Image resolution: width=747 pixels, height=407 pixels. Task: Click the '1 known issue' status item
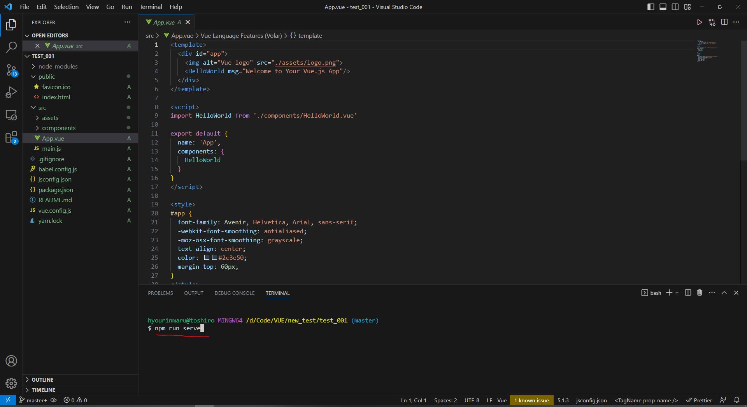point(531,400)
